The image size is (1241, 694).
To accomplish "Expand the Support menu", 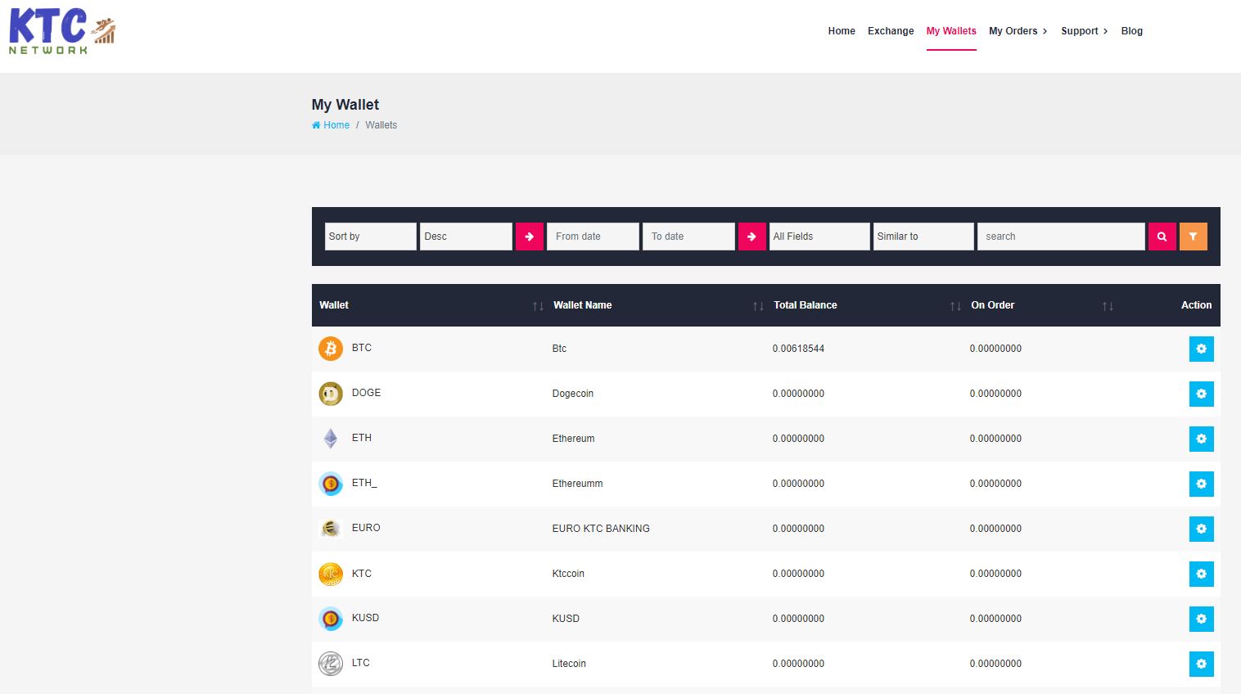I will pos(1084,31).
